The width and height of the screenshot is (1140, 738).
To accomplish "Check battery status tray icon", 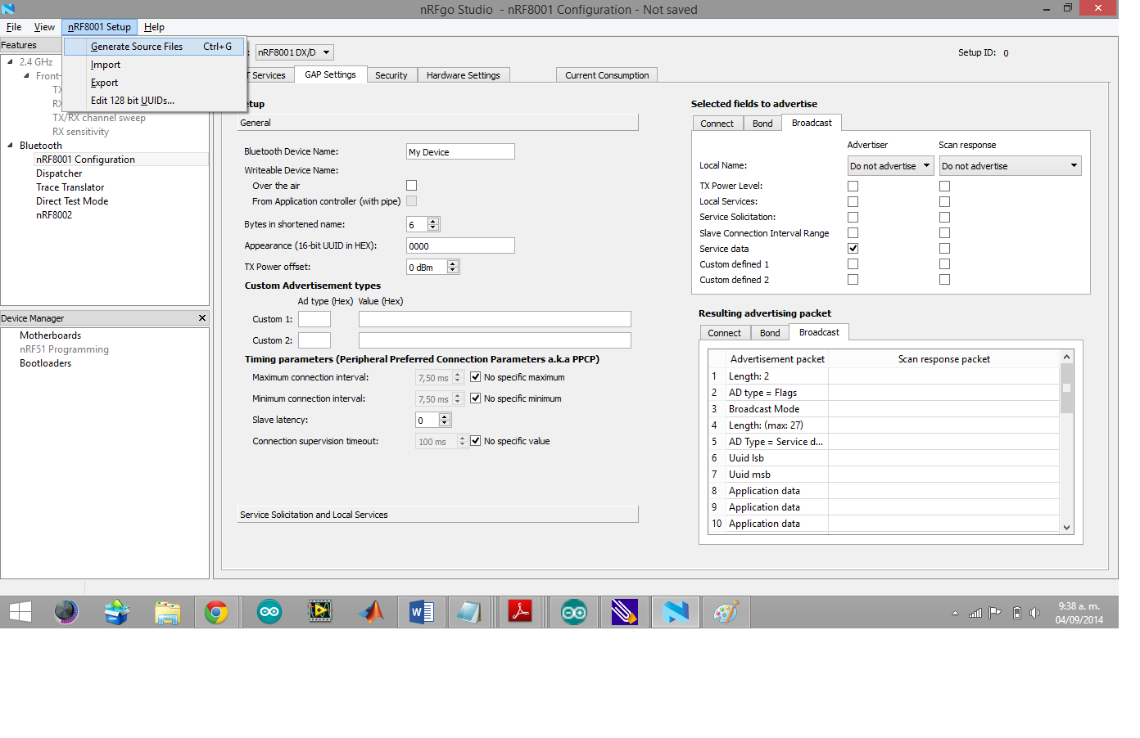I will pos(1017,613).
